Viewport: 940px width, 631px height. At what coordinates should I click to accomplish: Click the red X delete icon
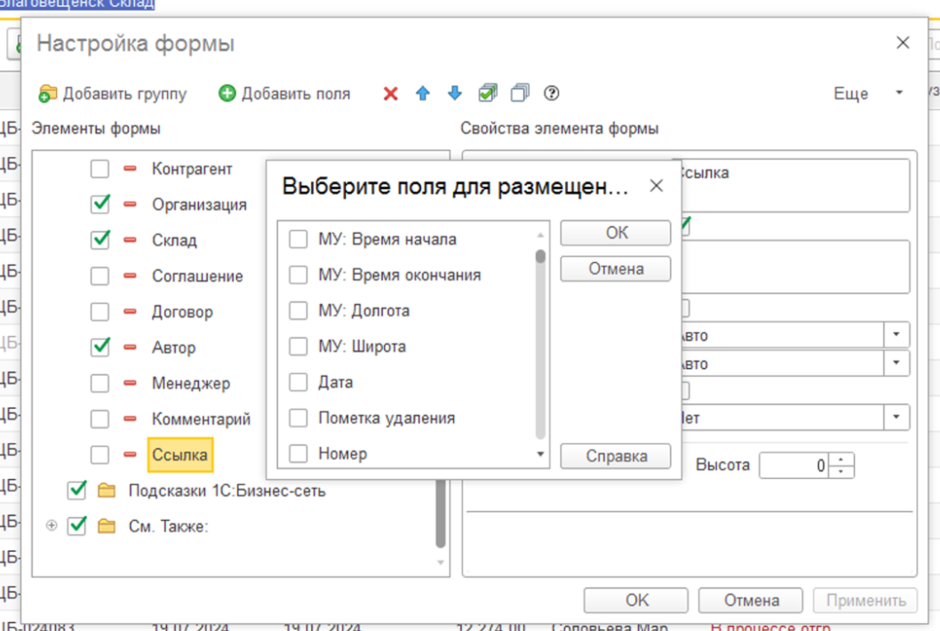(389, 92)
